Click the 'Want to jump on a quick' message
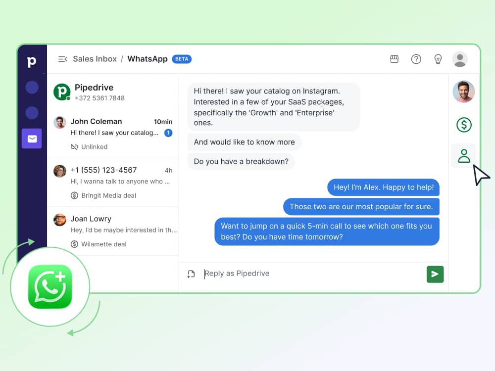 coord(327,232)
